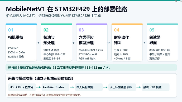Click the '时序动作 判决' heading
182x102 pixels.
point(121,40)
